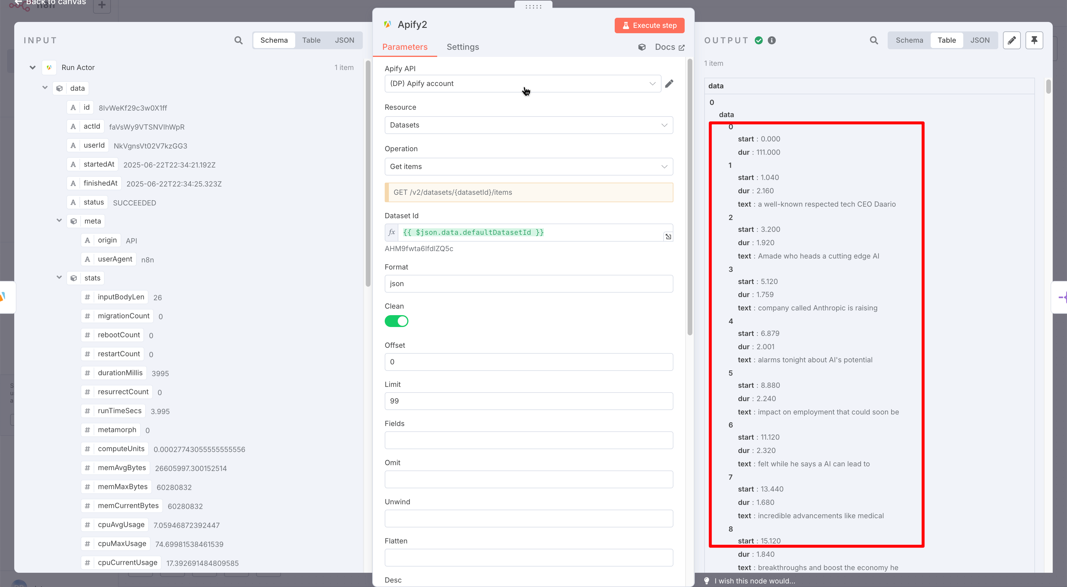Click the number type icon for computeUnits
The image size is (1067, 587).
(87, 449)
